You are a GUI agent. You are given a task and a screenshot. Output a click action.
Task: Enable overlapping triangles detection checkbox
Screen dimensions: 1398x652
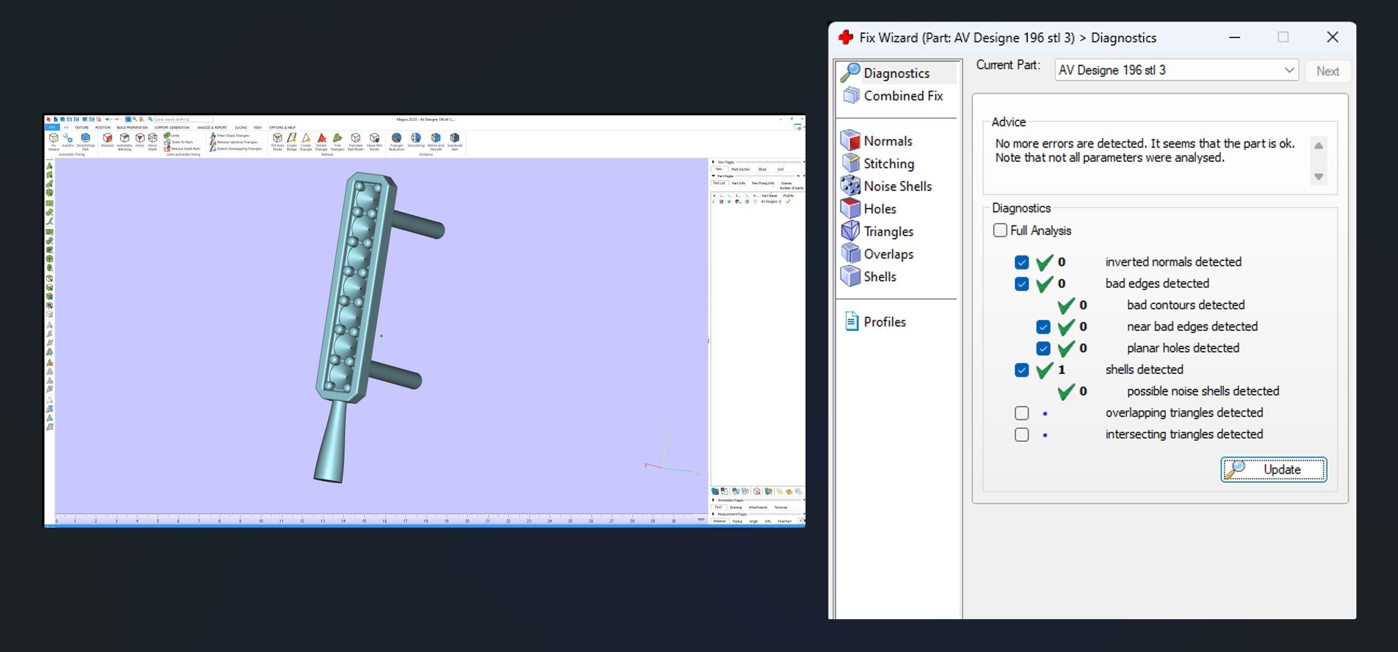click(x=1021, y=413)
